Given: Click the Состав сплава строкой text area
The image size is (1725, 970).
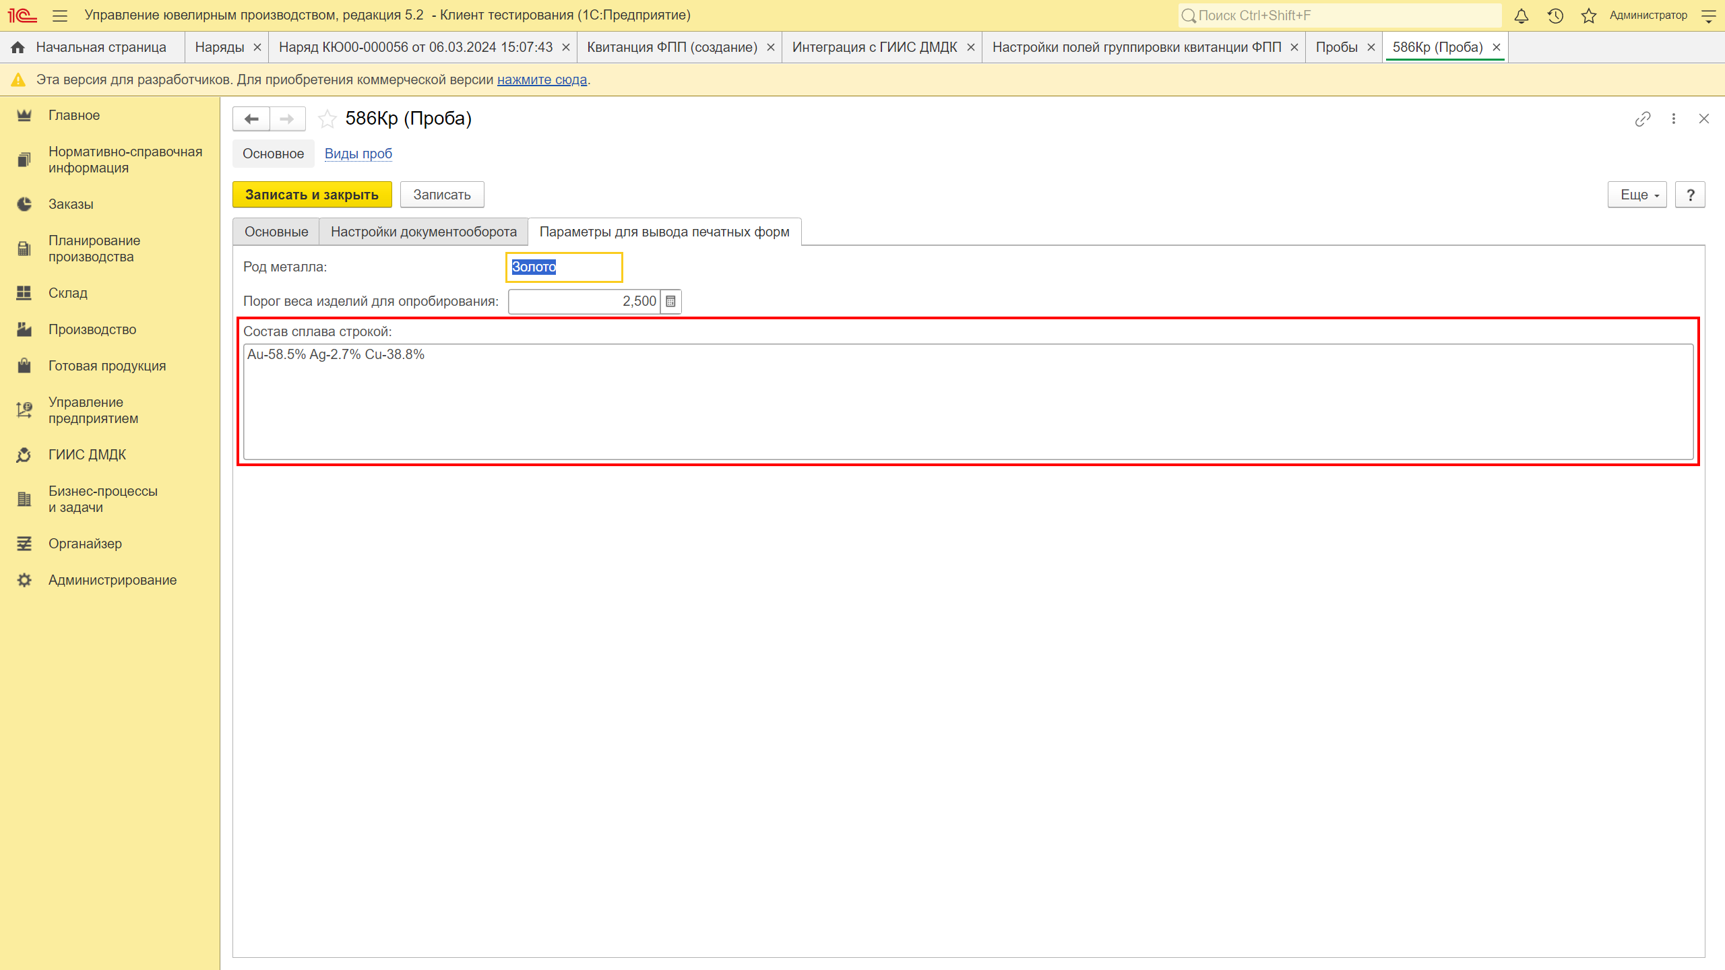Looking at the screenshot, I should 968,402.
